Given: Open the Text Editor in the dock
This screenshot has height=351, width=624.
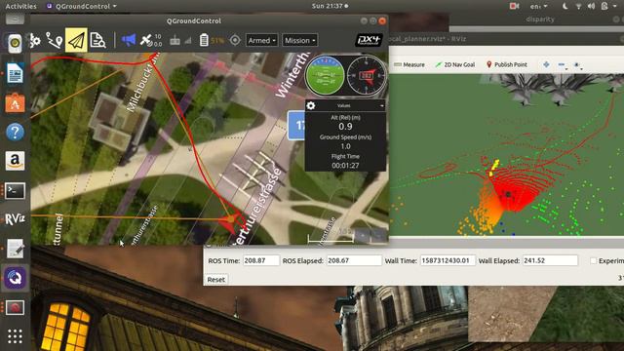Looking at the screenshot, I should tap(15, 249).
